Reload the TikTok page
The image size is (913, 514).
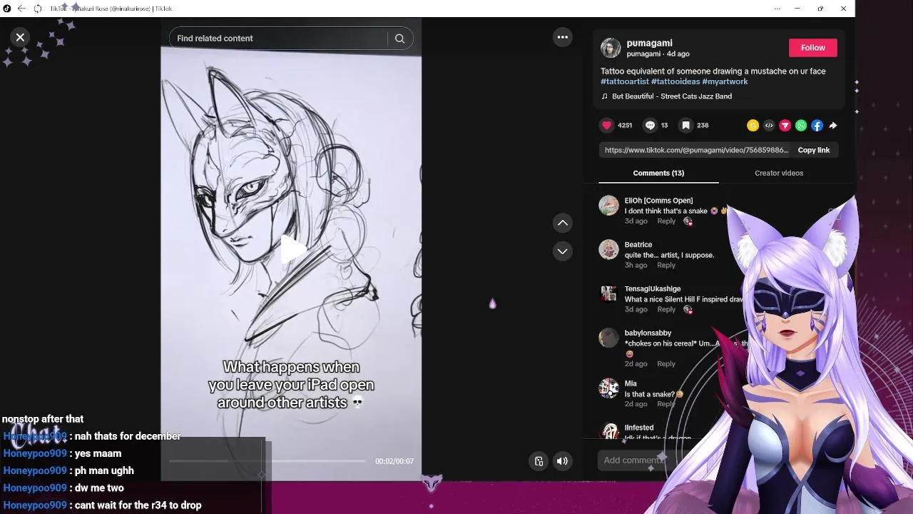point(38,9)
